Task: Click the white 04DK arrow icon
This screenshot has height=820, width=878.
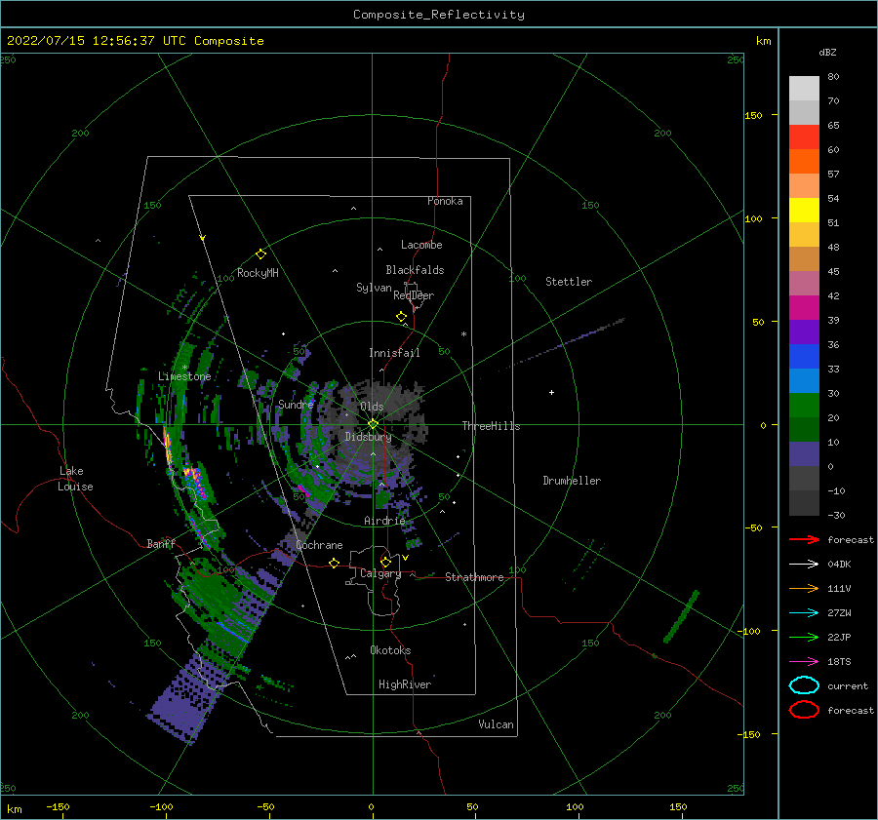Action: point(804,565)
